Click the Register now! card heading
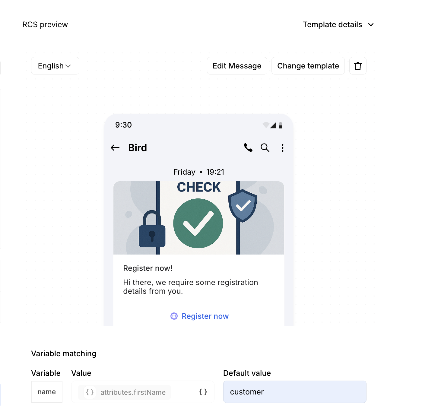 148,268
